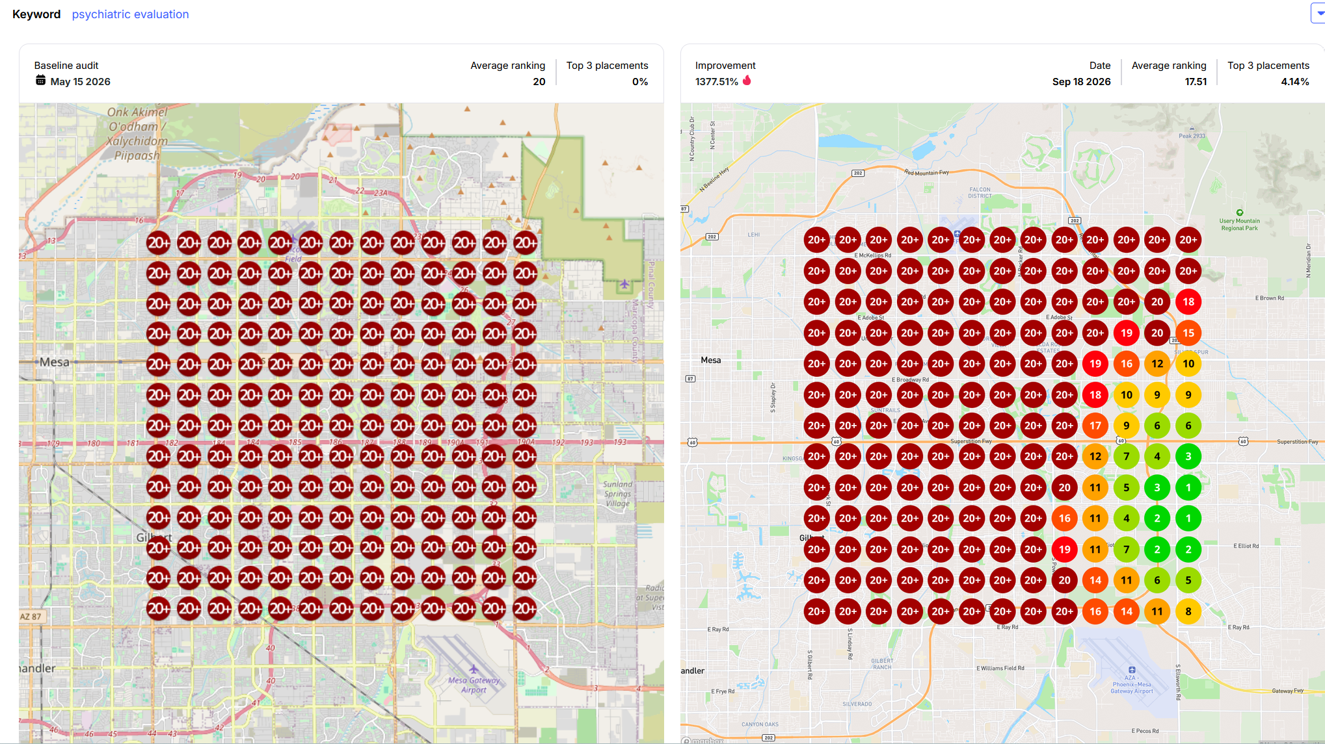Click the Falcon District map label
Screen dimensions: 1325x744
point(980,192)
